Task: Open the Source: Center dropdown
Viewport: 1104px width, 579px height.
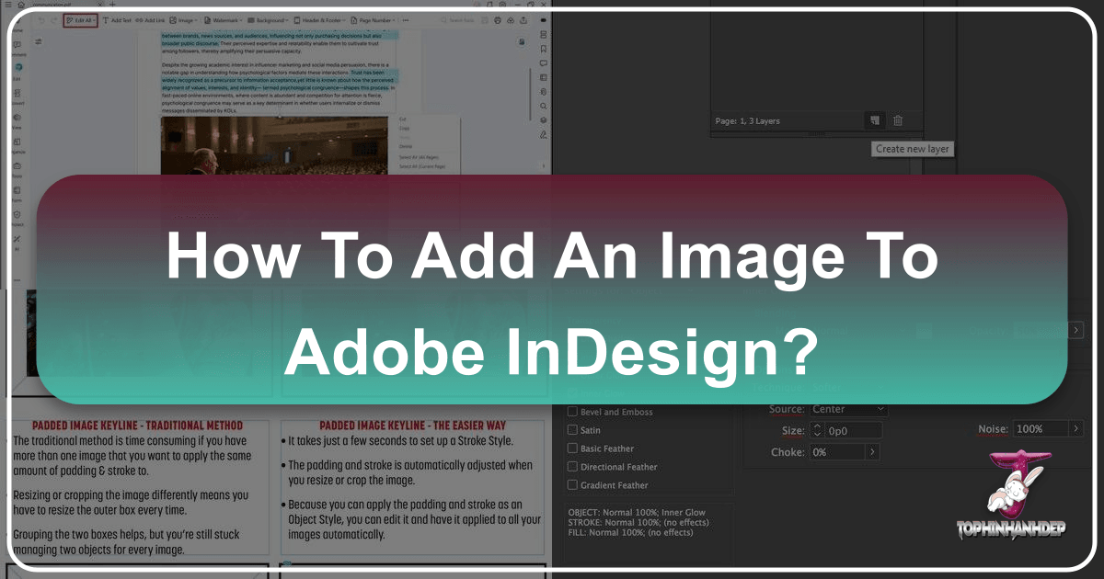Action: click(847, 408)
